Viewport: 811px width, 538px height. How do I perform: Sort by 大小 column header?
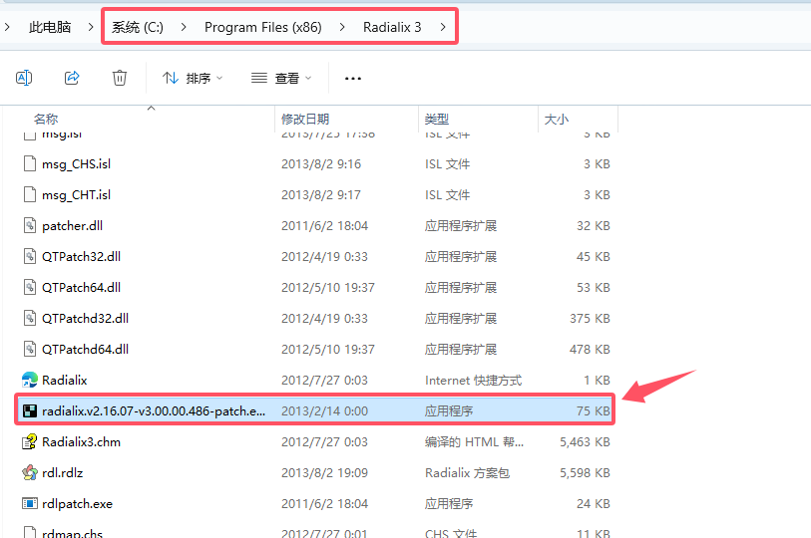(x=557, y=120)
